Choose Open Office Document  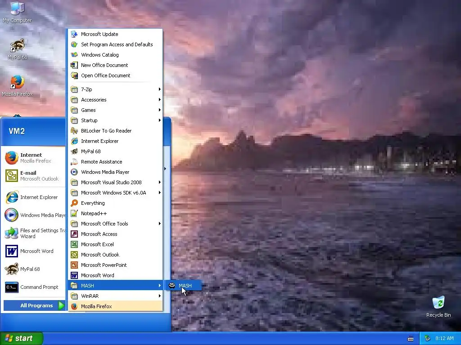point(115,75)
